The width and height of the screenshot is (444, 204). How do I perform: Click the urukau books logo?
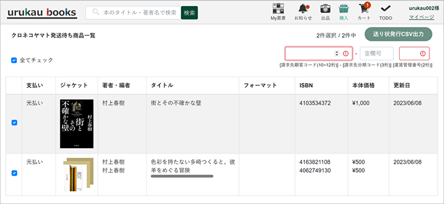42,13
